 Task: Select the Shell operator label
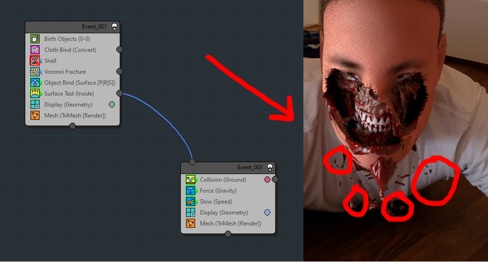point(51,61)
